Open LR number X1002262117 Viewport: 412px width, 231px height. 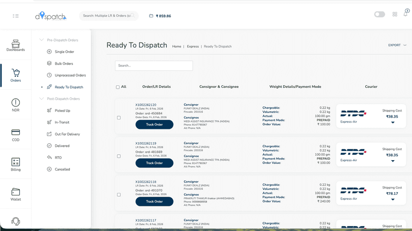(x=146, y=220)
